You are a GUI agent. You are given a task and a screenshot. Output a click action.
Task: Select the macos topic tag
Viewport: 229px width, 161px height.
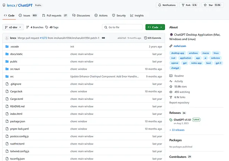point(206,53)
